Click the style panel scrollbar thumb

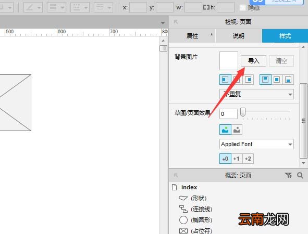click(x=303, y=121)
